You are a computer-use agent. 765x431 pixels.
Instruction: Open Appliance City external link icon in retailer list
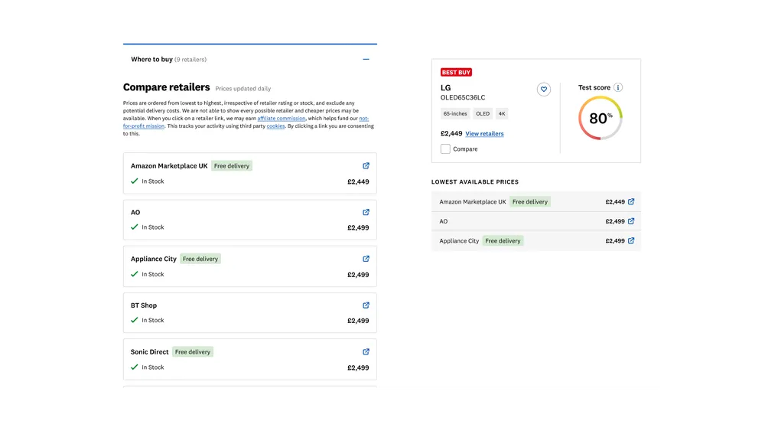(366, 259)
